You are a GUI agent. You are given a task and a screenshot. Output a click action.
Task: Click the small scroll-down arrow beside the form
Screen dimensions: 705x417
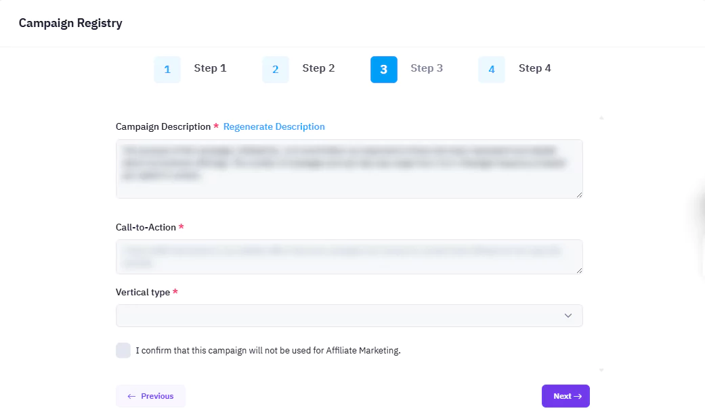(x=601, y=370)
